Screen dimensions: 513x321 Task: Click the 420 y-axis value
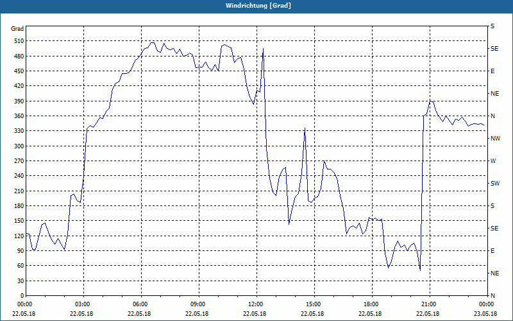19,86
